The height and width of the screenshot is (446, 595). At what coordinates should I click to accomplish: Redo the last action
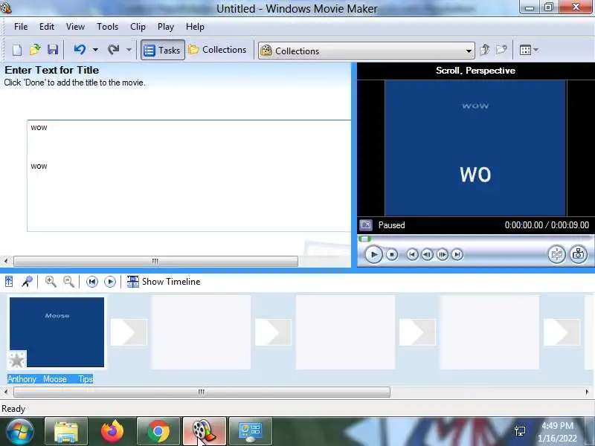point(113,50)
